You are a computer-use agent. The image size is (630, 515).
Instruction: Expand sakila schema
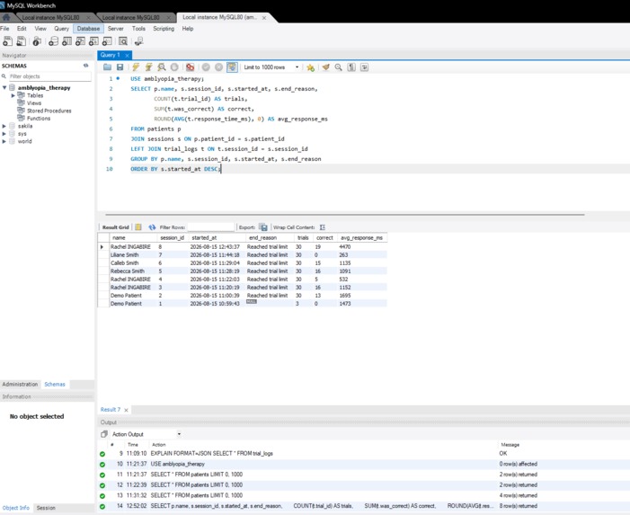pyautogui.click(x=4, y=126)
